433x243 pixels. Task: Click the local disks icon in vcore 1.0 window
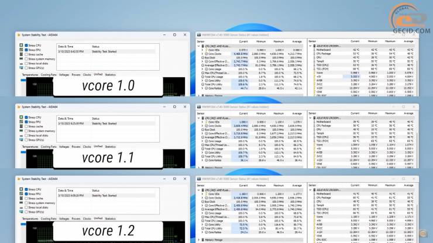(21, 64)
